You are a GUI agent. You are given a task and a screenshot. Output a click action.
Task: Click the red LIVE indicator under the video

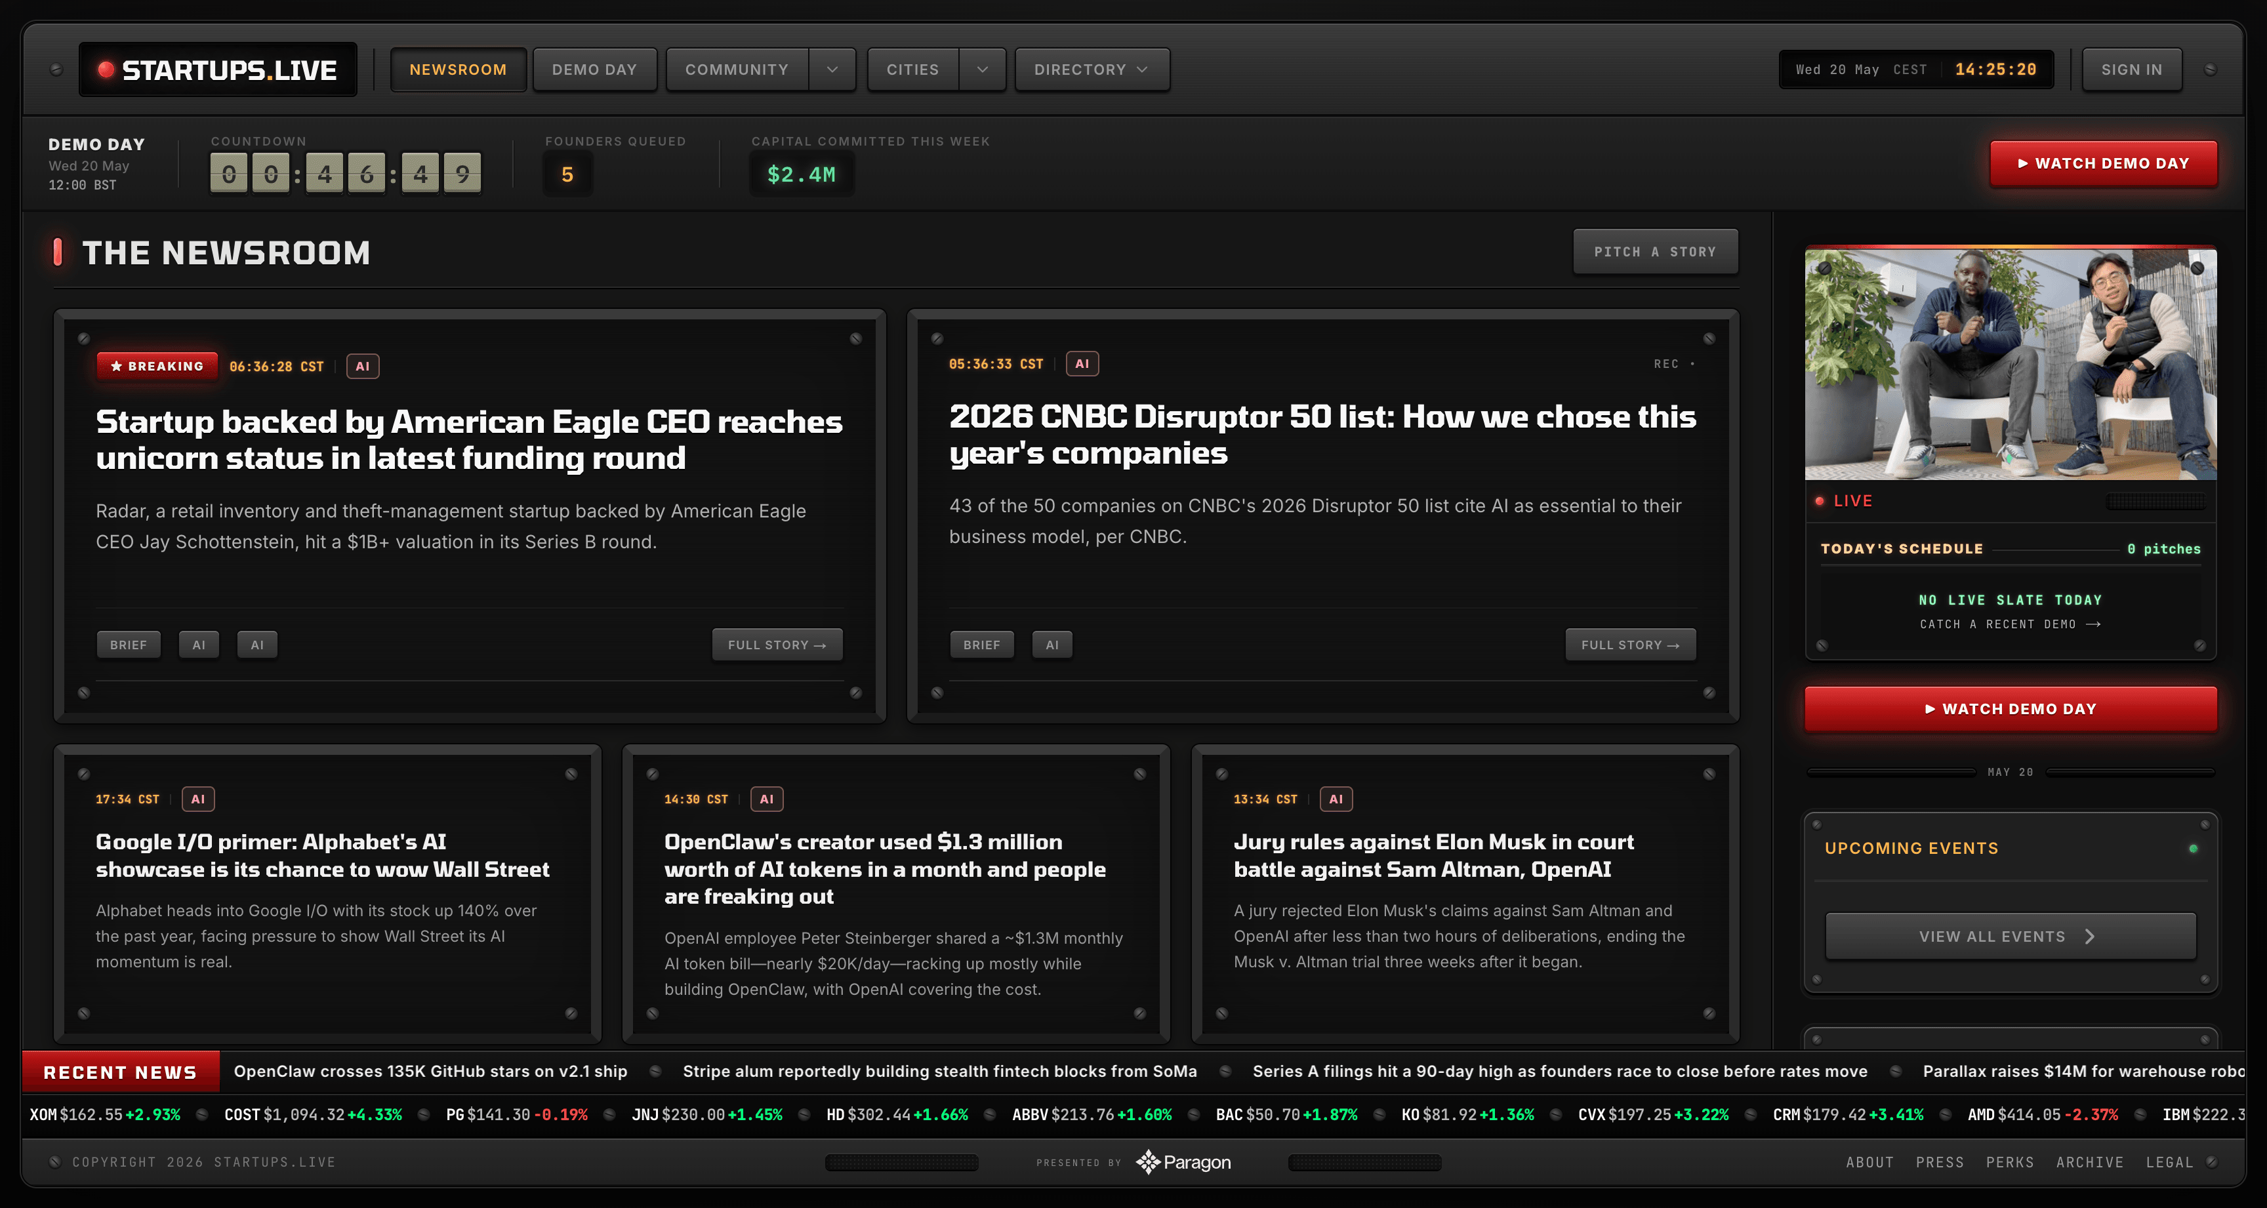(x=1844, y=500)
